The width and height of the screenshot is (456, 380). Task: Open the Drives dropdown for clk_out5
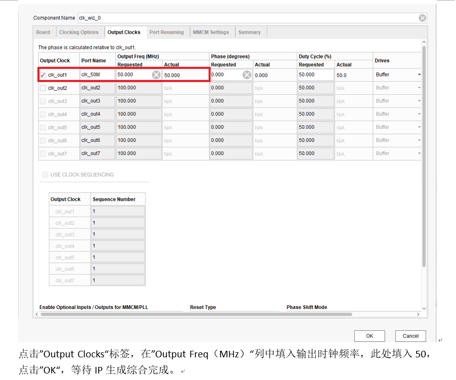tap(419, 127)
